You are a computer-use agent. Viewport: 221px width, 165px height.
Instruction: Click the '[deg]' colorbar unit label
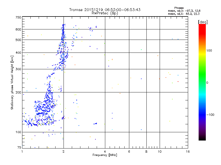coord(203,22)
